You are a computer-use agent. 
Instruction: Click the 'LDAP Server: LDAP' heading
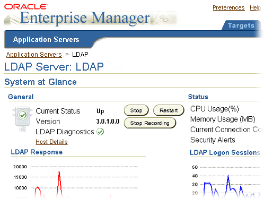point(54,67)
